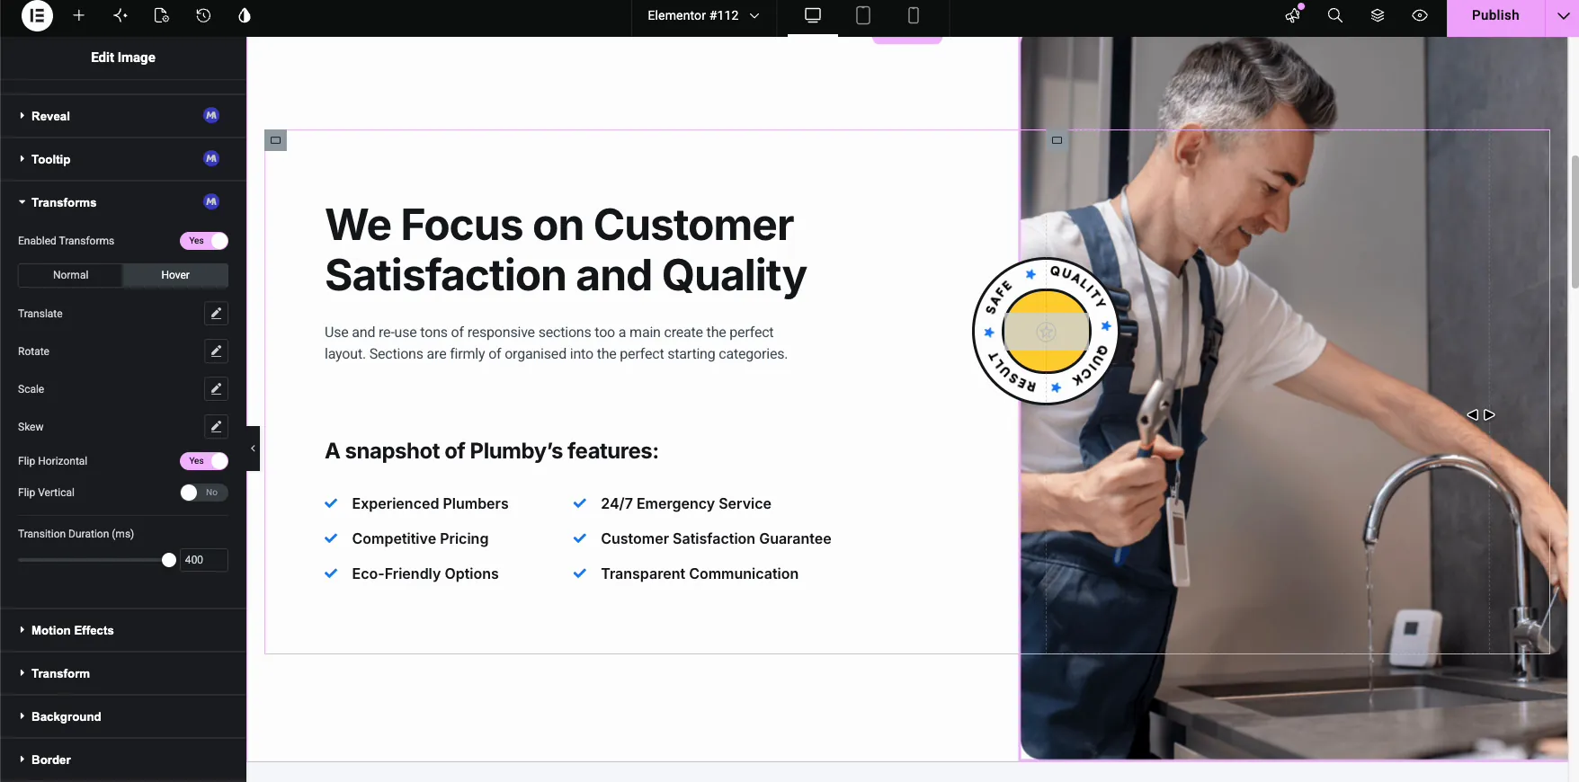Switch to tablet device view icon
1579x782 pixels.
point(863,15)
